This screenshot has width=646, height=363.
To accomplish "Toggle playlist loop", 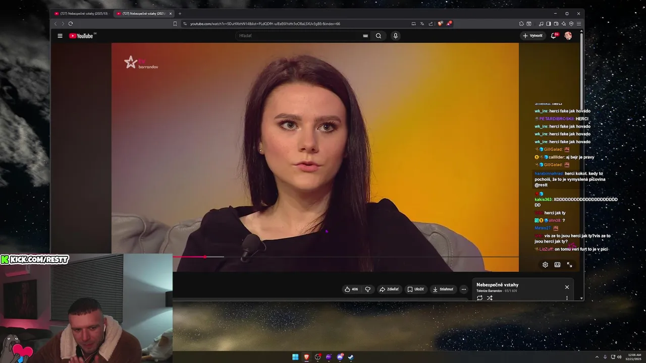I will point(479,298).
